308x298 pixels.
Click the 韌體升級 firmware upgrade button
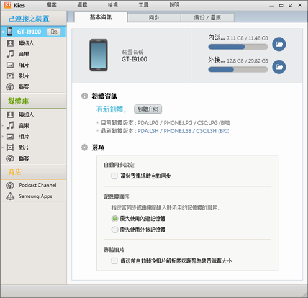point(148,109)
